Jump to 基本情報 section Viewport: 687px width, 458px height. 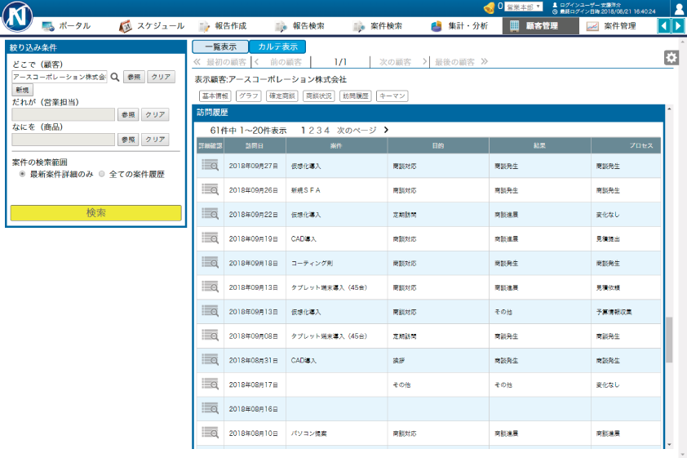(215, 96)
